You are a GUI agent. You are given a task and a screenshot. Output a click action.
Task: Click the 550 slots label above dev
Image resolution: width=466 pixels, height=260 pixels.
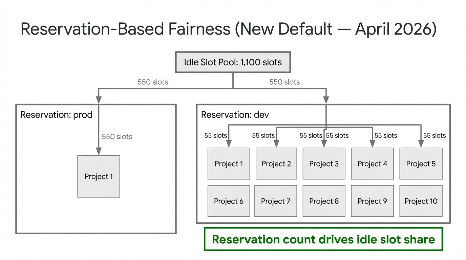pyautogui.click(x=284, y=82)
